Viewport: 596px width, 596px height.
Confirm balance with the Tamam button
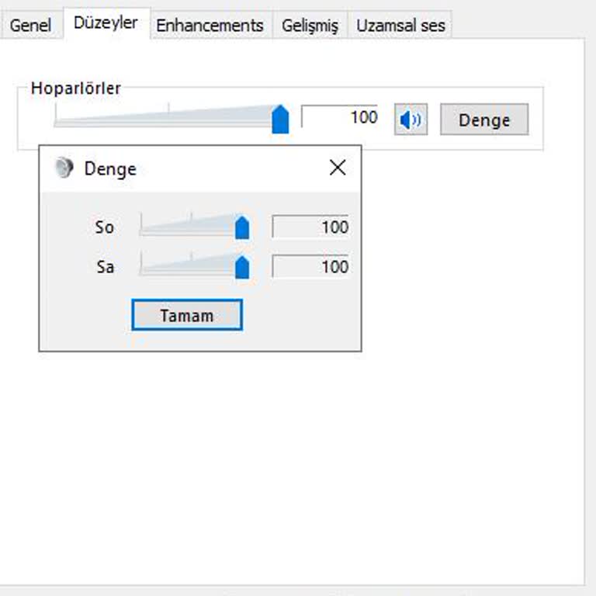click(187, 316)
